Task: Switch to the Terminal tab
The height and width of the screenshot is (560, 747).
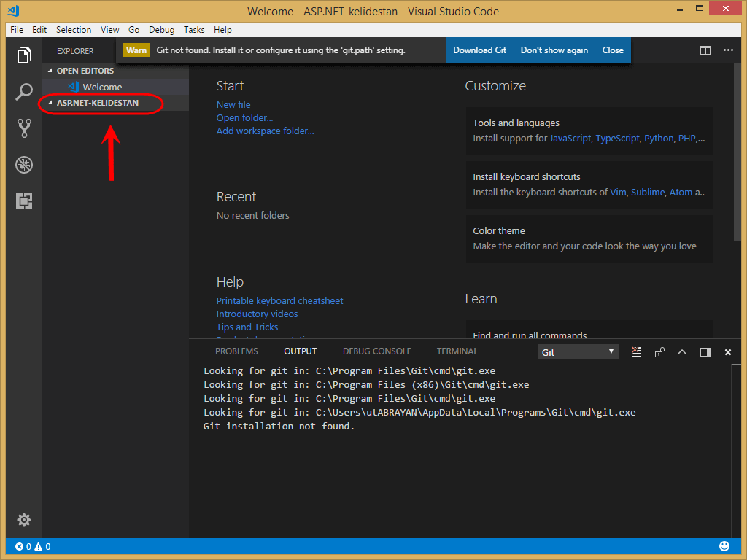Action: coord(457,351)
